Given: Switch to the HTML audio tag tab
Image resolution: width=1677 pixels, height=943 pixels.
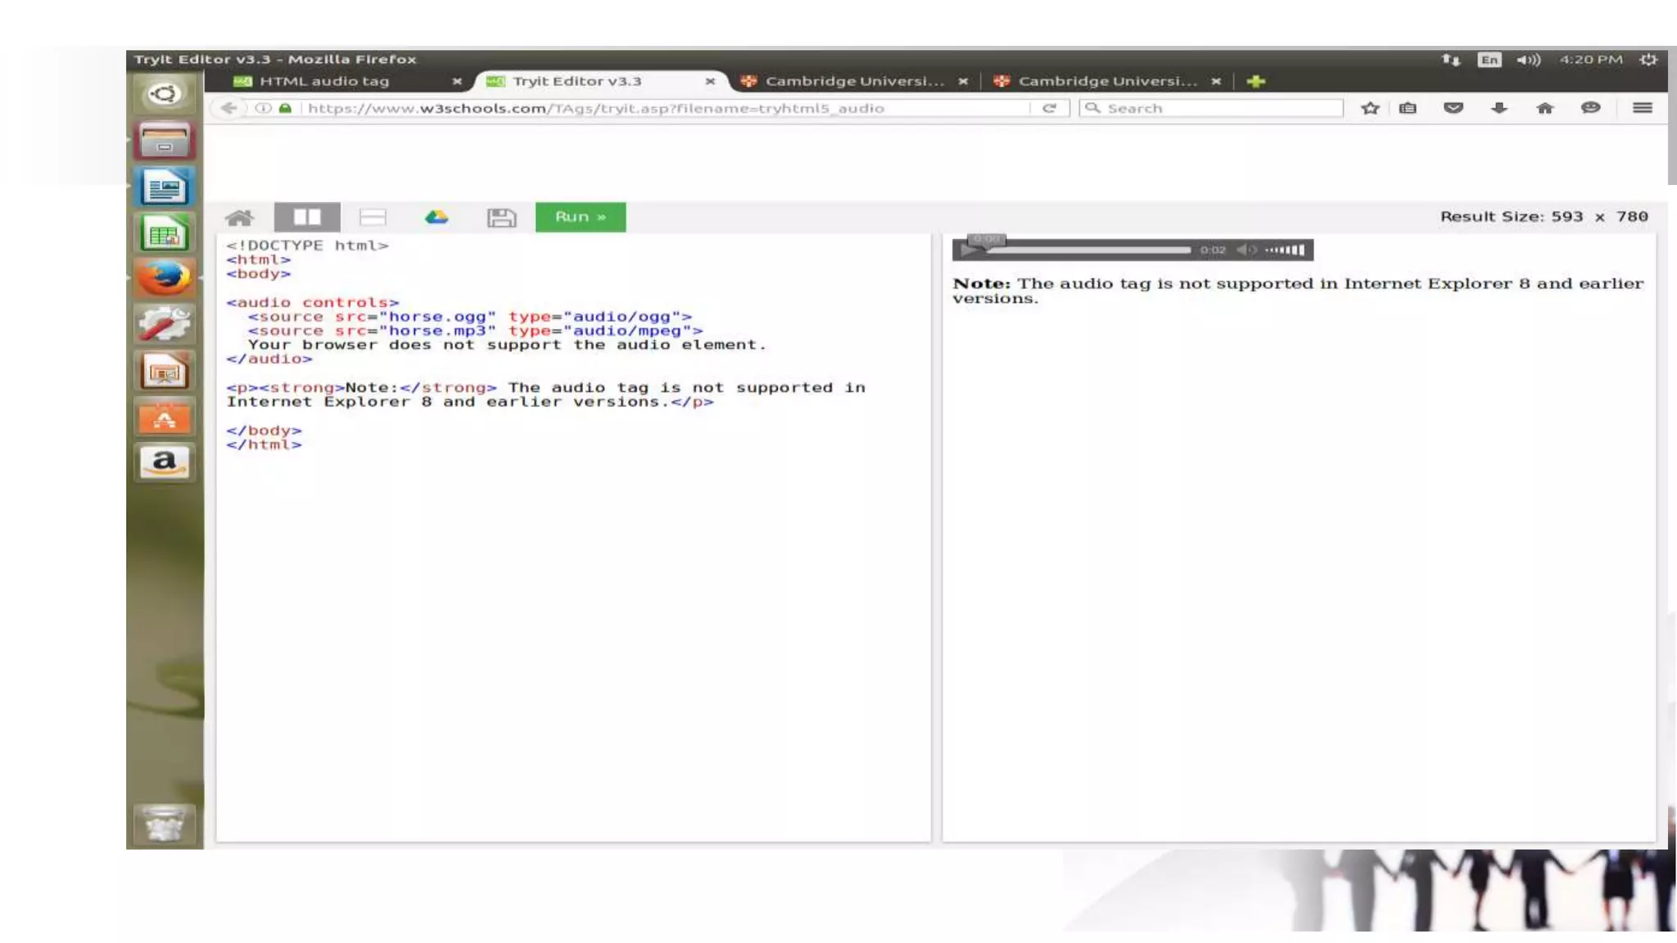Looking at the screenshot, I should point(324,81).
